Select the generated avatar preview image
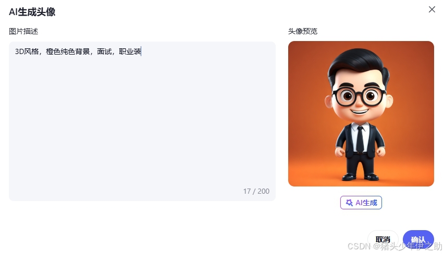 (361, 114)
